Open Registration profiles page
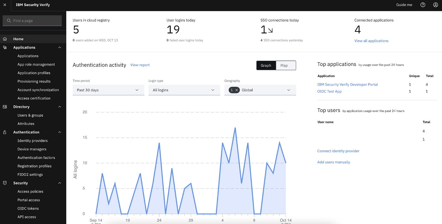This screenshot has height=224, width=442. (35, 166)
